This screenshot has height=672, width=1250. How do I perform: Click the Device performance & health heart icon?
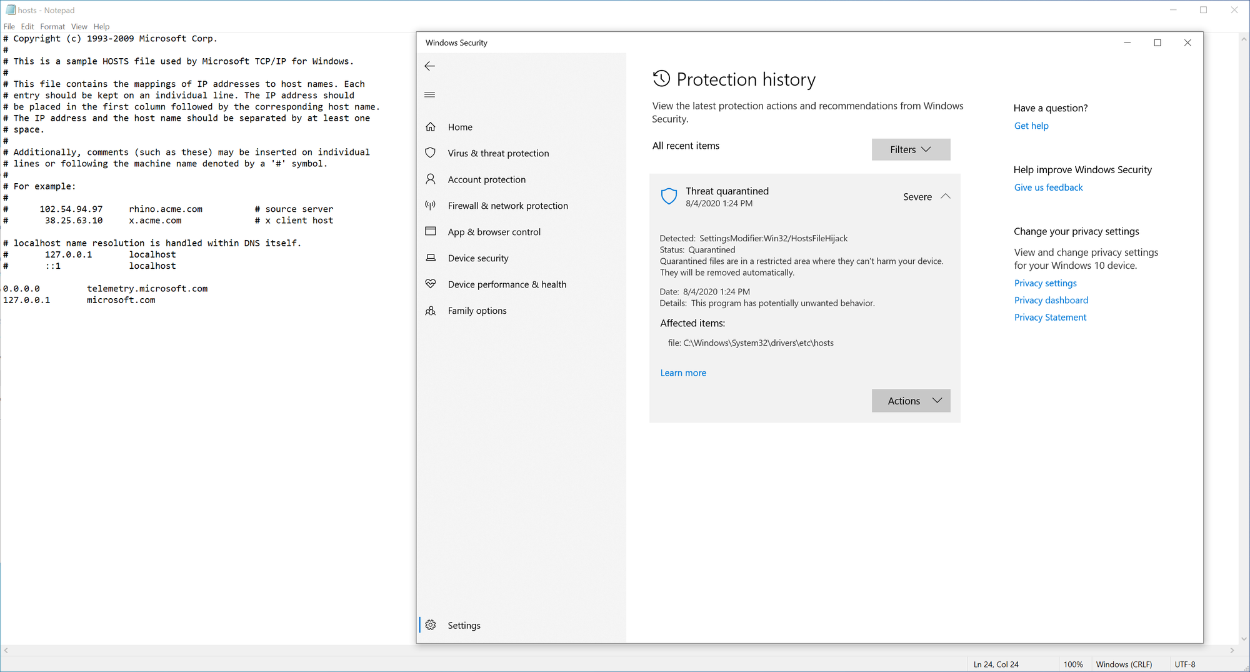point(431,284)
